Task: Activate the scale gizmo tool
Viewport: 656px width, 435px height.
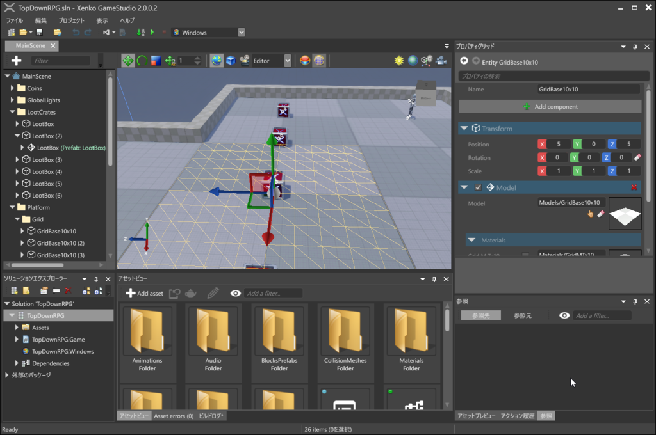Action: 155,61
